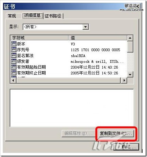
Task: Switch to the 证书路径 tab
Action: click(x=53, y=16)
